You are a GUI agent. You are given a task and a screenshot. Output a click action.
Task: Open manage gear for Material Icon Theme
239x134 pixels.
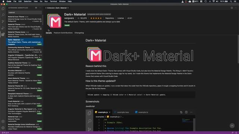coord(41,21)
